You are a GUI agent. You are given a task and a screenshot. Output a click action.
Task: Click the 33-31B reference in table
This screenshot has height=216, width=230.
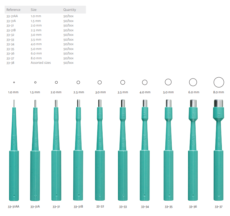[x=11, y=30]
